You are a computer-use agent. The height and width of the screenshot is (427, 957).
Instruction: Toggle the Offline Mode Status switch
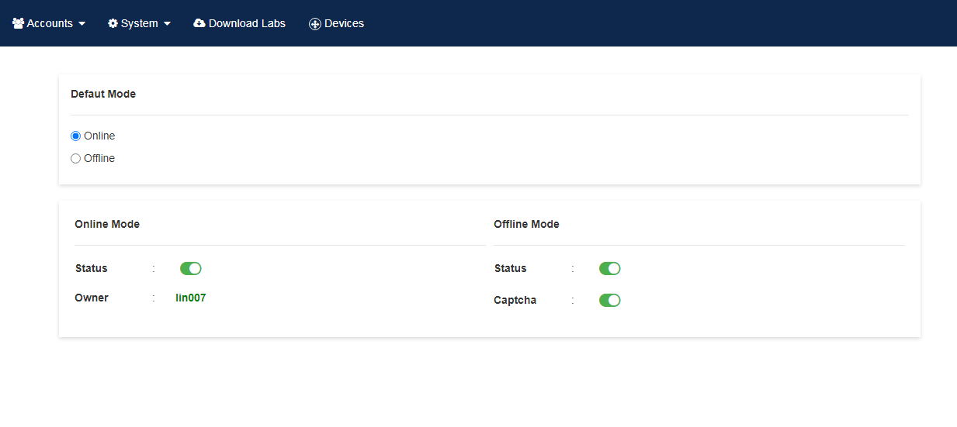pos(610,268)
